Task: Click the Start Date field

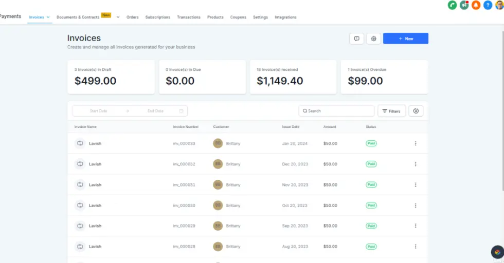Action: pyautogui.click(x=98, y=111)
